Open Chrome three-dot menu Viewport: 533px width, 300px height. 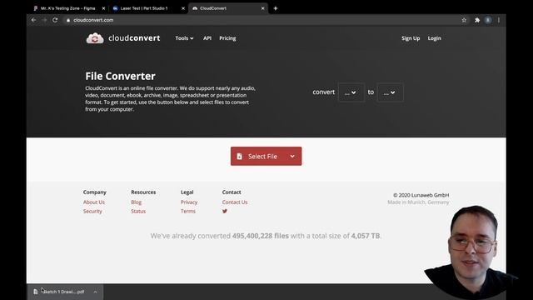click(499, 20)
